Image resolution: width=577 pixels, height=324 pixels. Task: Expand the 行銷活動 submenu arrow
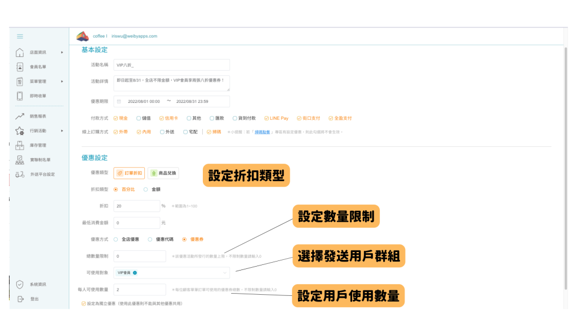[x=62, y=131]
